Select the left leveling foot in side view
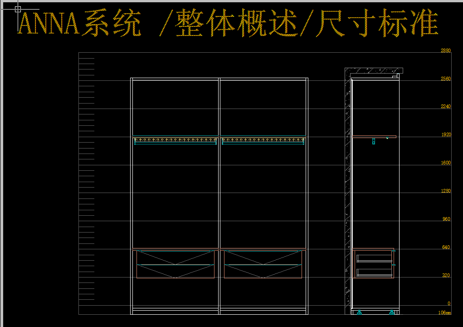The height and width of the screenshot is (327, 463). 360,312
